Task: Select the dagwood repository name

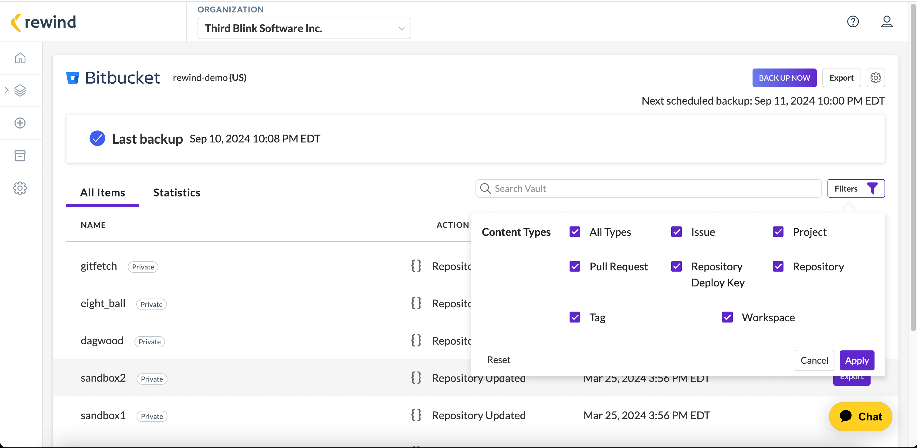Action: [102, 341]
